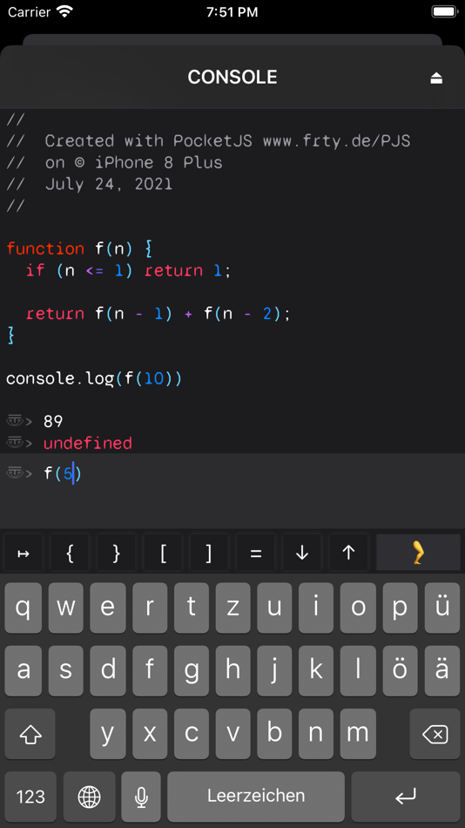Tap the down arrow history key

click(x=302, y=553)
